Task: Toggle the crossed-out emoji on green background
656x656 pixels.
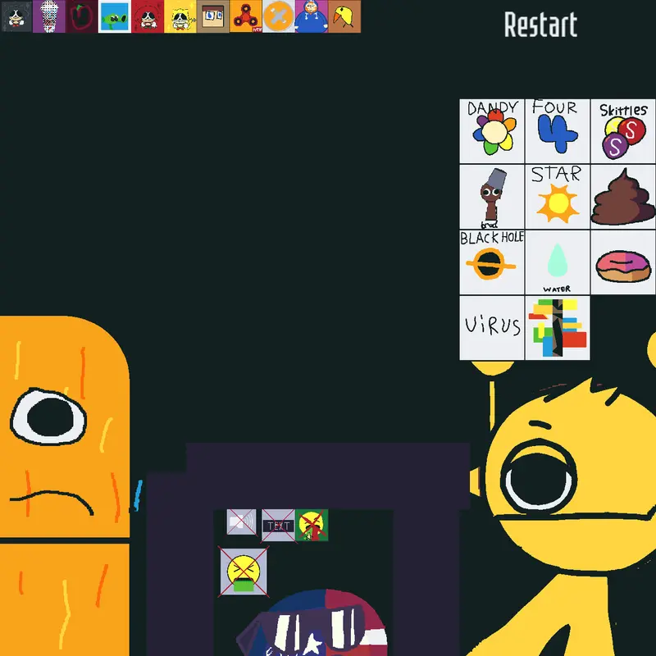Action: [x=312, y=525]
